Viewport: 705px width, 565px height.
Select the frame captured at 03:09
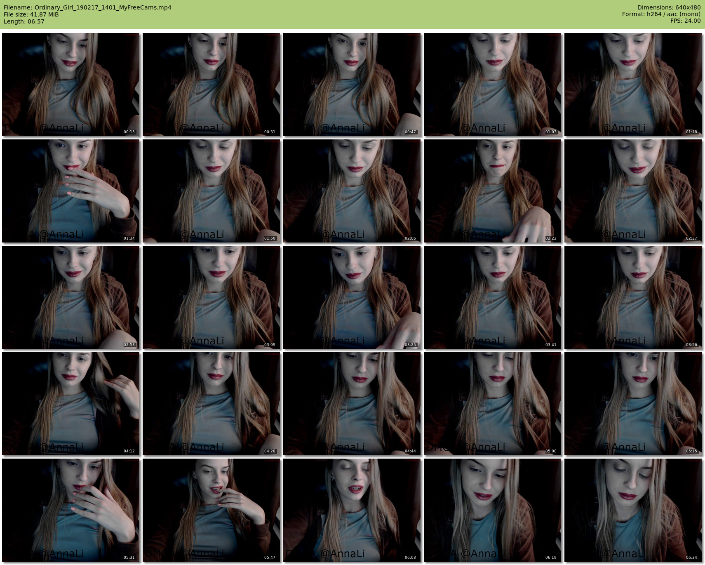tap(211, 297)
